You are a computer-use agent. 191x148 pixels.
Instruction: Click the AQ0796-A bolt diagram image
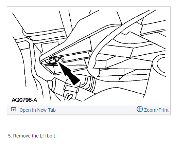tap(89, 56)
